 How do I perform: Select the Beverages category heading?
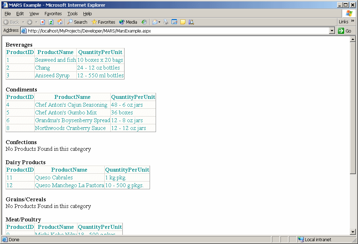(x=19, y=45)
